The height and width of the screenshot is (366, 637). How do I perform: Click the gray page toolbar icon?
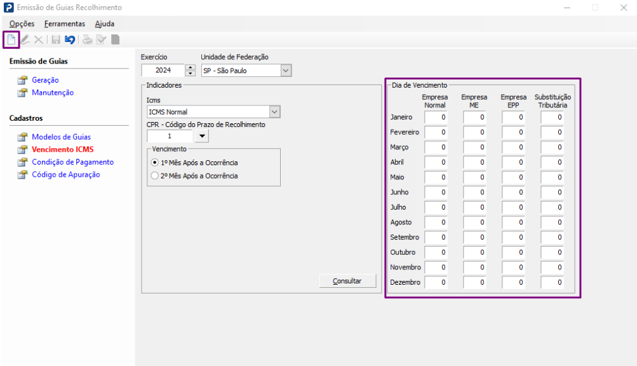[116, 39]
